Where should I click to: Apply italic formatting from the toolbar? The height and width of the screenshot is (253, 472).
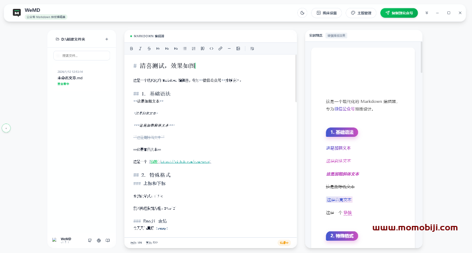tap(140, 48)
